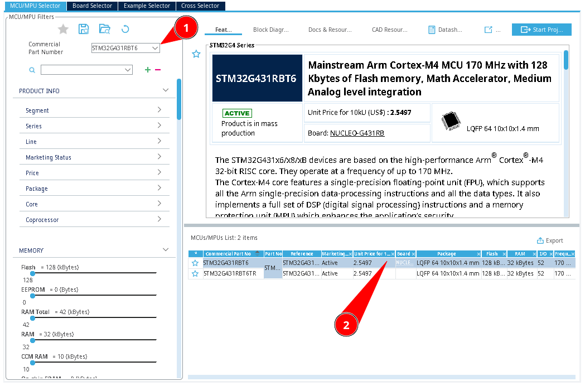Expand the Series filter
This screenshot has height=386, width=585.
coord(159,126)
